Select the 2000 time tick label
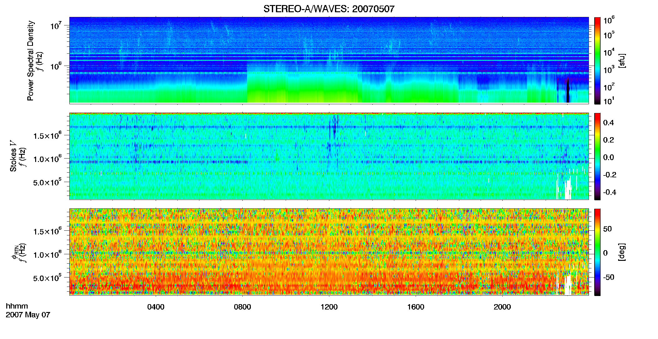This screenshot has height=339, width=658. coord(502,307)
